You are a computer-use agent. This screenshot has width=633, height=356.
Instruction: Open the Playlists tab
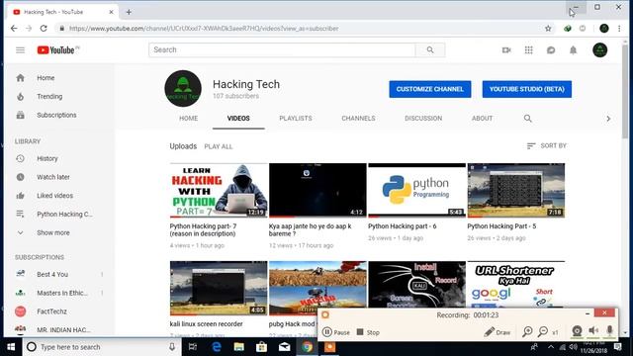[x=296, y=119]
